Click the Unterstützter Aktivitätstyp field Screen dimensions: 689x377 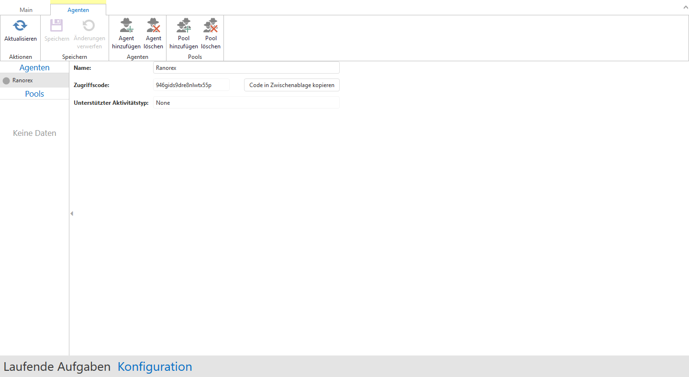click(x=246, y=103)
